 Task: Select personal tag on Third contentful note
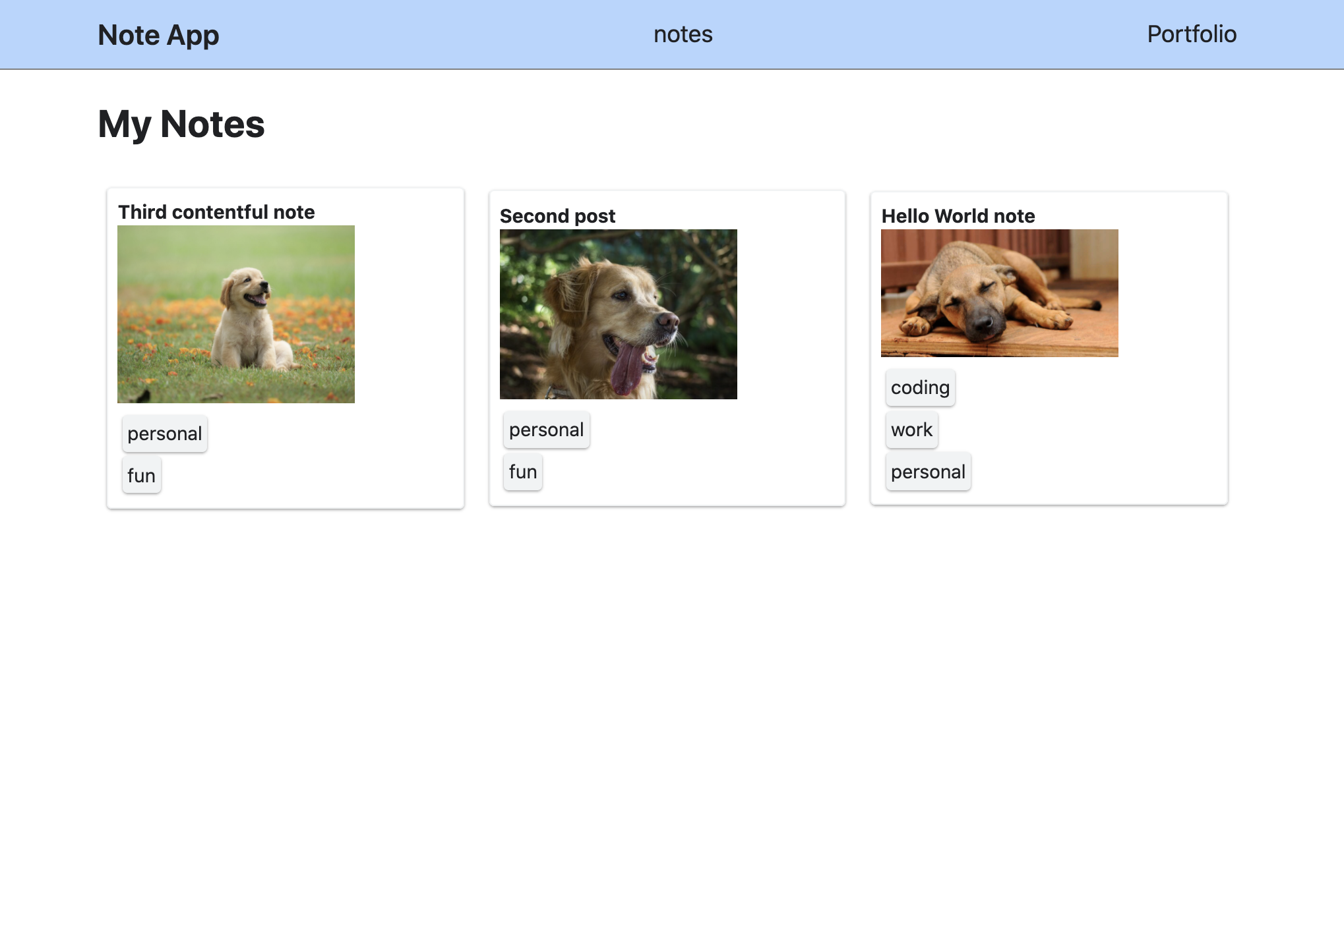point(165,434)
